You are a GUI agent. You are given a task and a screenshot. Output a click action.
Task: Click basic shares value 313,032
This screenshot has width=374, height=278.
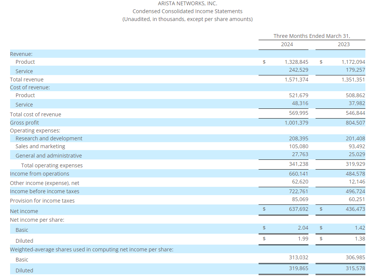coord(299,257)
